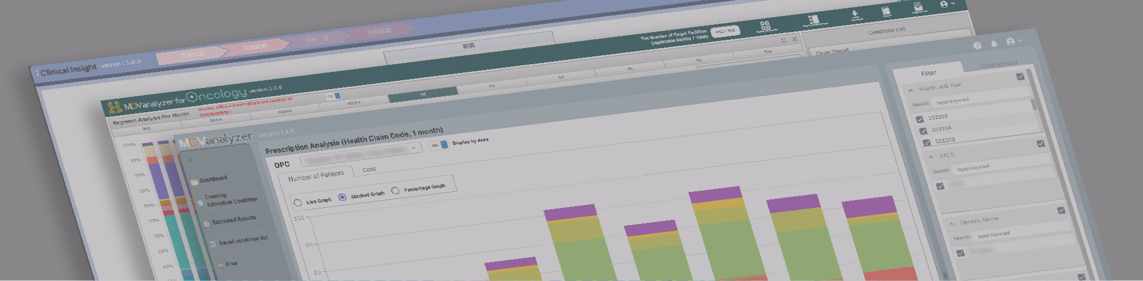Click the MDVanalyzer logo
Image resolution: width=1143 pixels, height=281 pixels.
tap(216, 140)
